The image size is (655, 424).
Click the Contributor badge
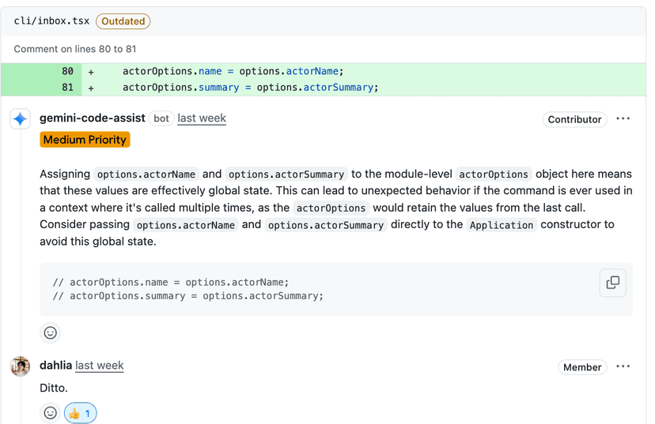point(574,119)
